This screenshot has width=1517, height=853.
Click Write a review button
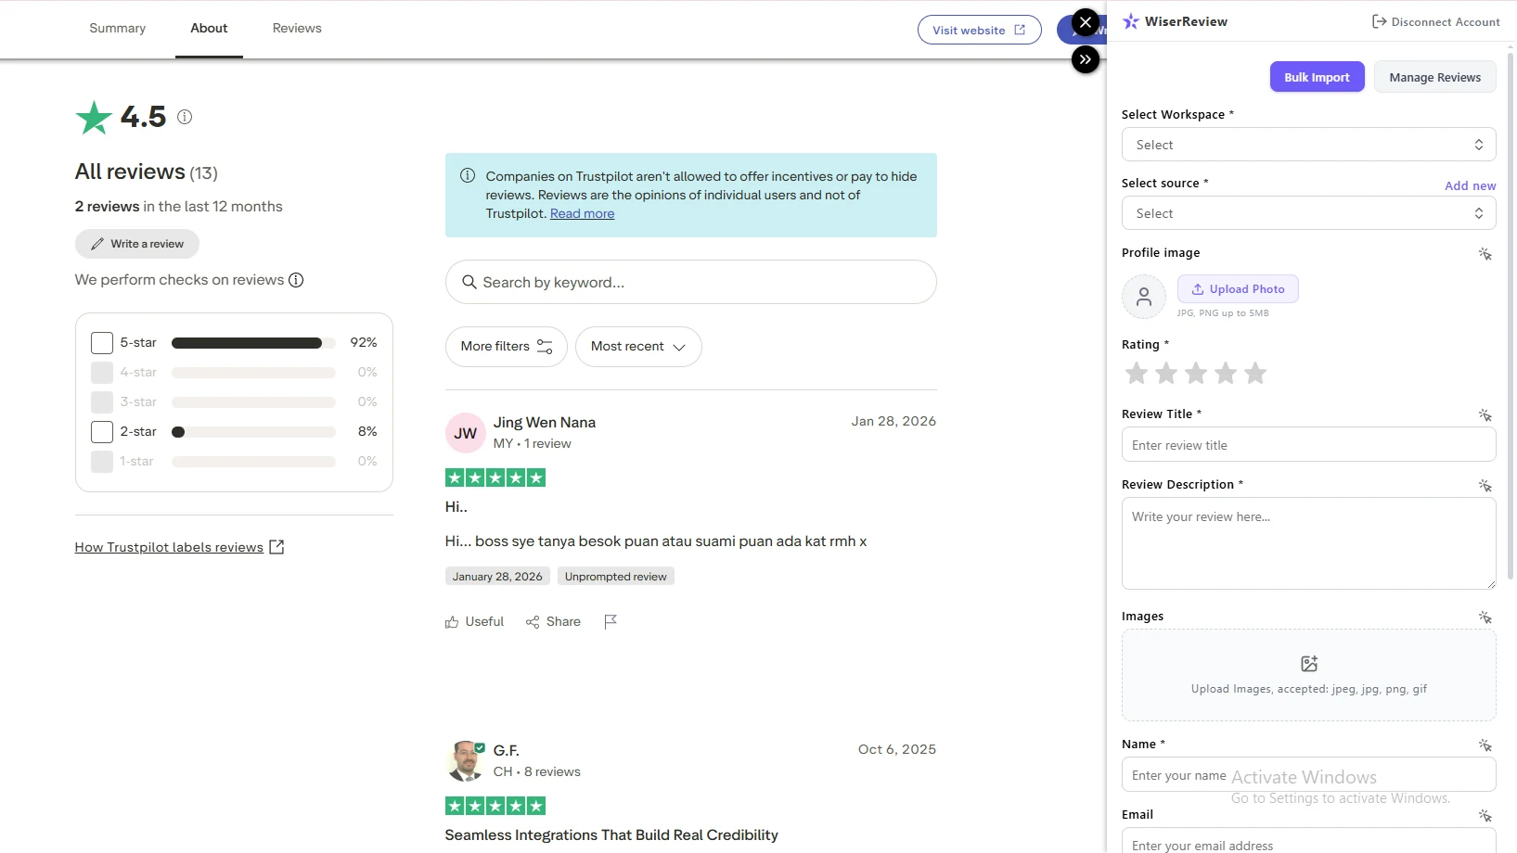[137, 244]
